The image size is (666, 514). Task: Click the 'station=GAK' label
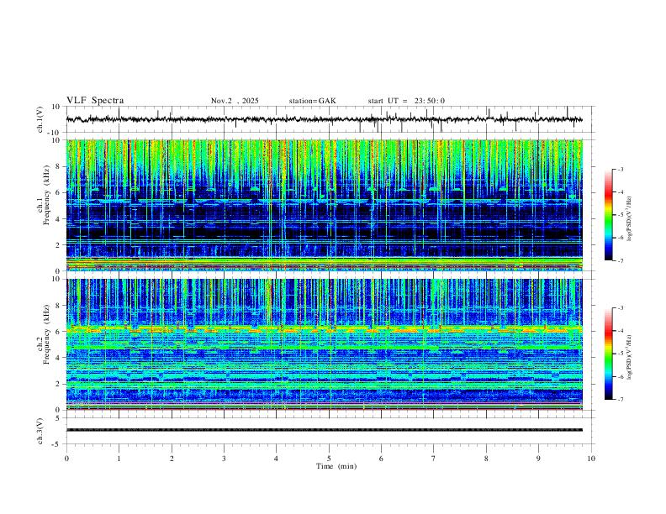pyautogui.click(x=312, y=101)
